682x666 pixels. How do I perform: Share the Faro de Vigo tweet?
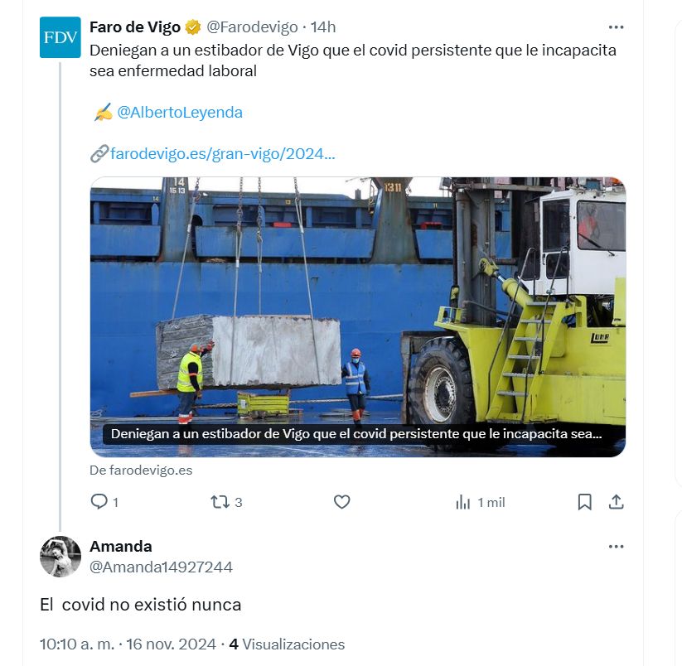click(x=616, y=502)
